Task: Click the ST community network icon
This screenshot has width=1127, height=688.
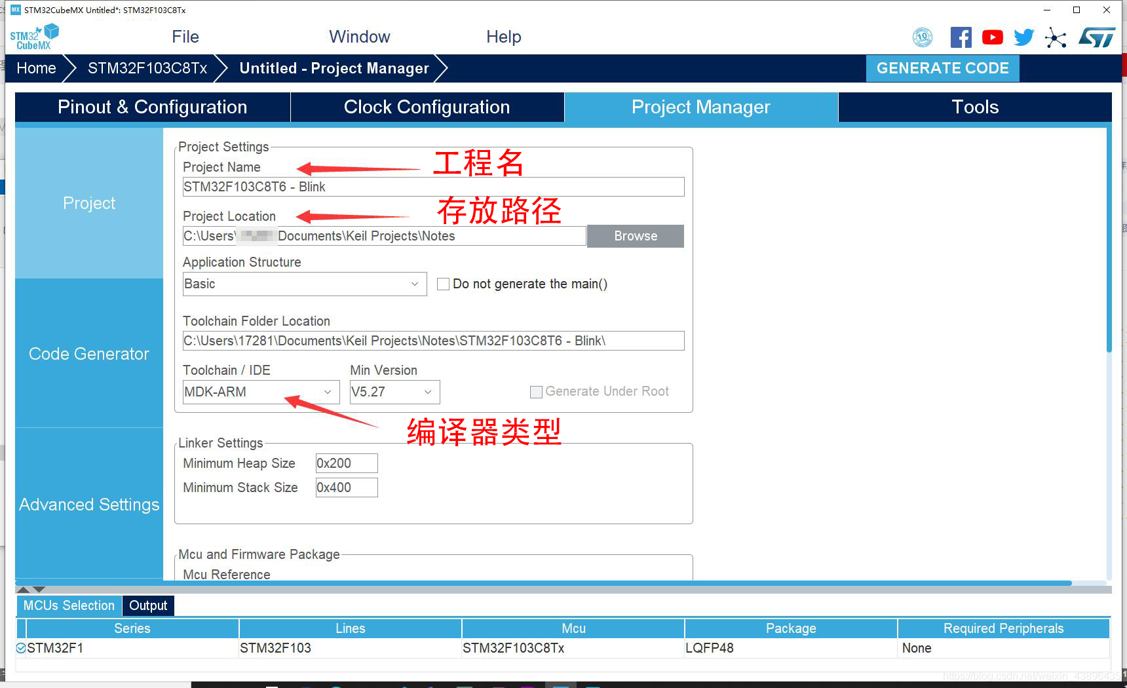Action: 1056,37
